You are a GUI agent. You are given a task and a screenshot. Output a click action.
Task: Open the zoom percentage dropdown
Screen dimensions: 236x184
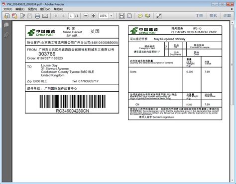click(112, 16)
